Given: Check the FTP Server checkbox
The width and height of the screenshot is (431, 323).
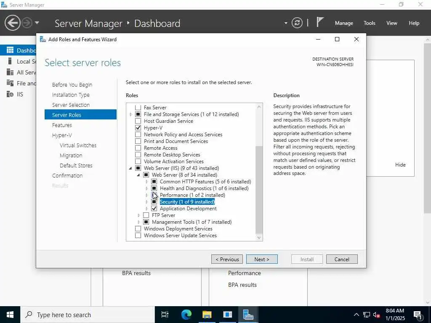Looking at the screenshot, I should [x=146, y=215].
